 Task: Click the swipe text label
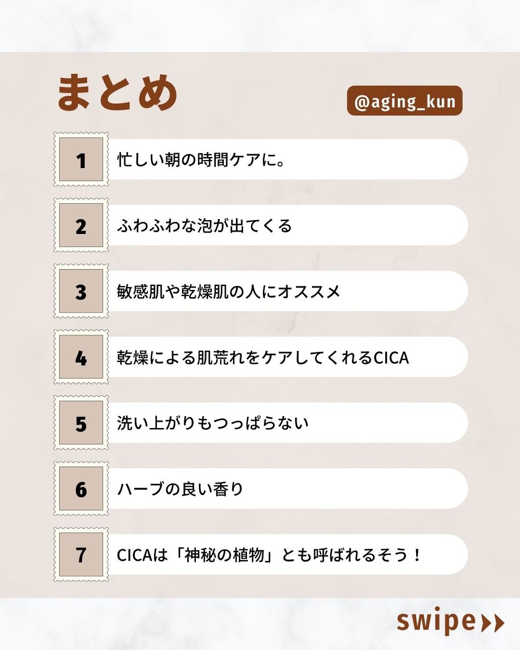click(436, 621)
